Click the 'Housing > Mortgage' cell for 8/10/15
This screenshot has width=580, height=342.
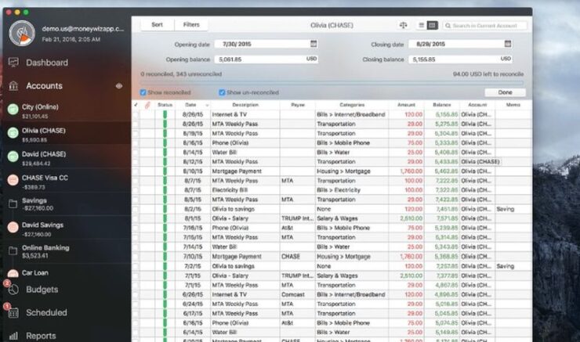tap(352, 171)
